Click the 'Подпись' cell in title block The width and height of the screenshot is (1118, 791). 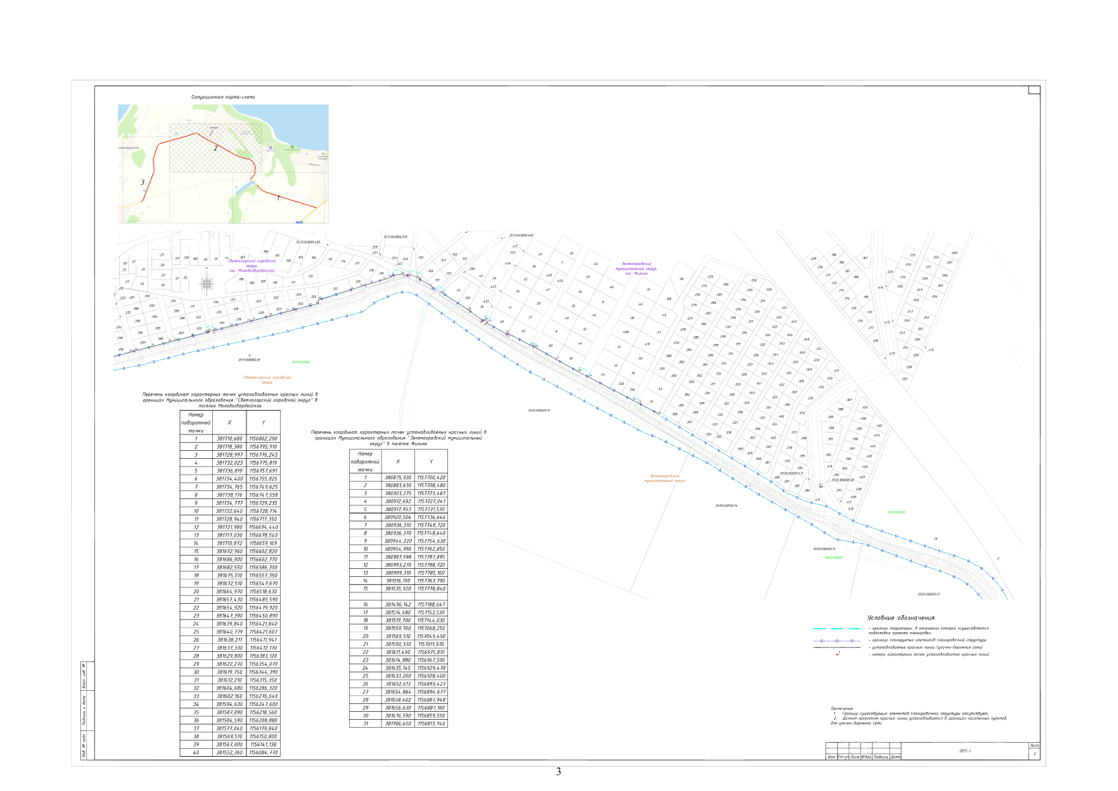click(x=881, y=757)
